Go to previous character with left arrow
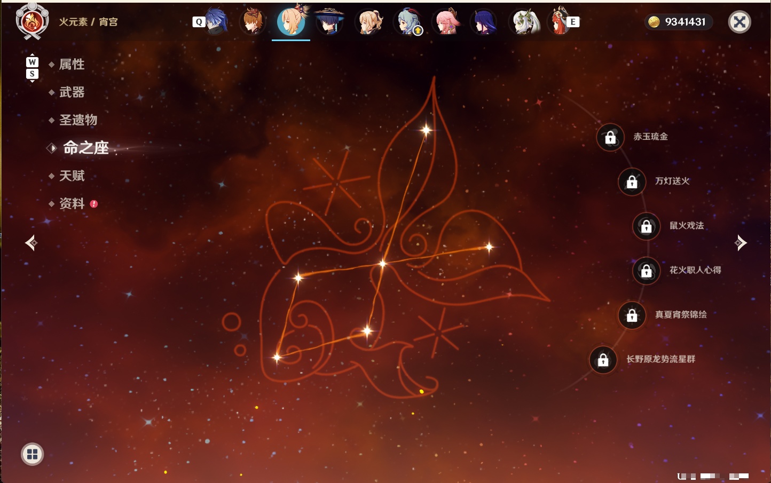 pyautogui.click(x=31, y=243)
